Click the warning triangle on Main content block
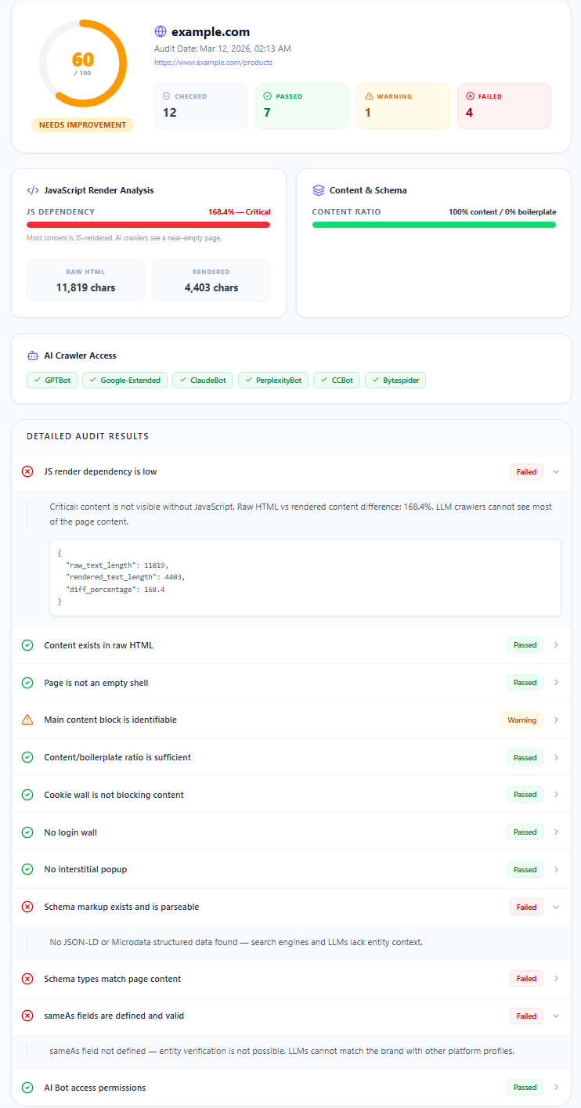Screen dimensions: 581x1108 point(27,720)
